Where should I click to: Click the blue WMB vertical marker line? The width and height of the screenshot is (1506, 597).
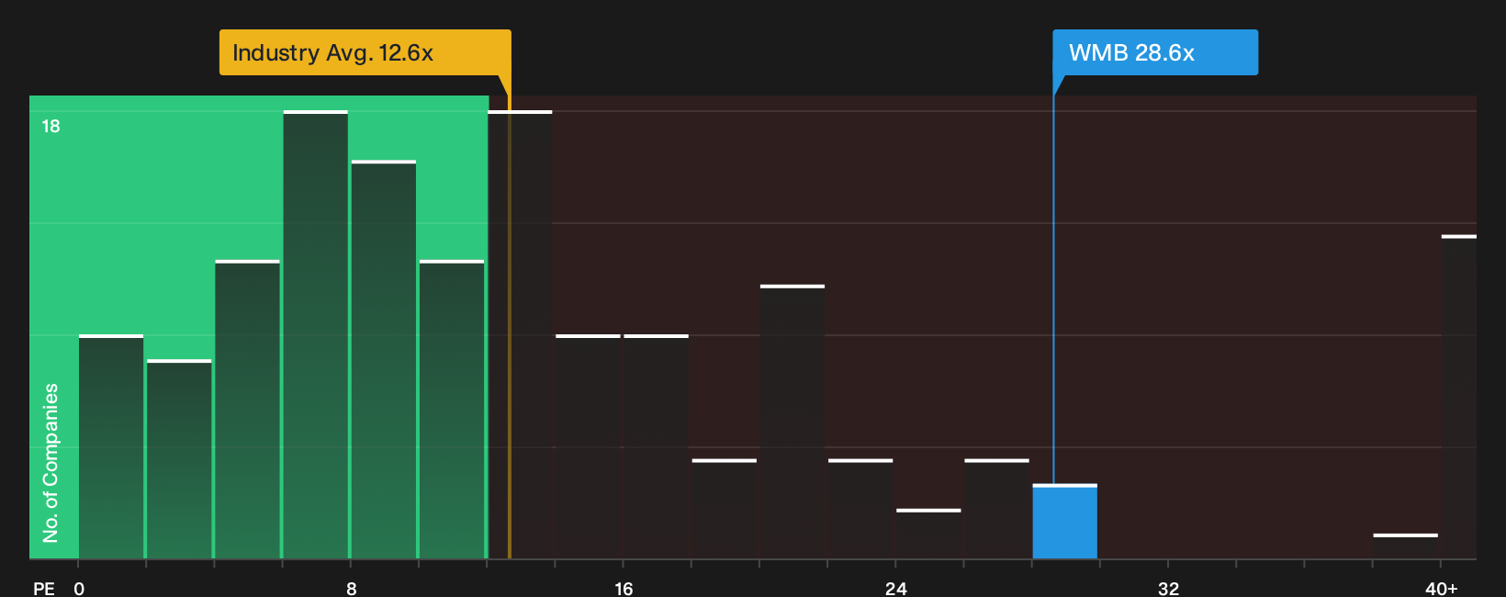pyautogui.click(x=1053, y=289)
